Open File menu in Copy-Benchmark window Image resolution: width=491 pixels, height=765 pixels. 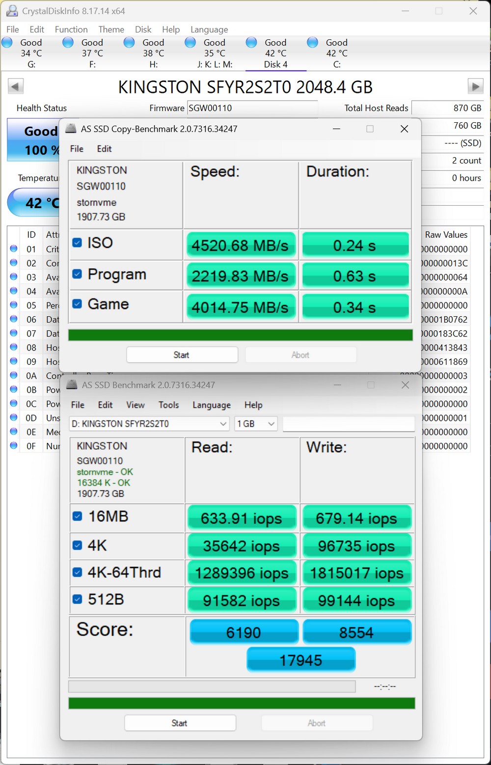(77, 149)
